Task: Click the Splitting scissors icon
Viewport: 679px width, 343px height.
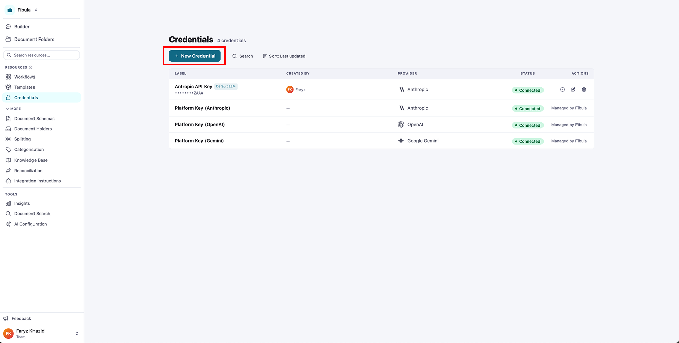Action: (x=8, y=139)
